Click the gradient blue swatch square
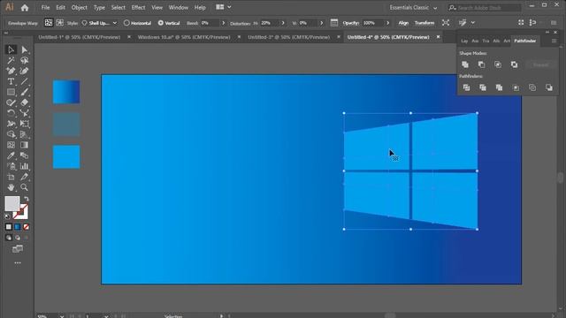 pyautogui.click(x=66, y=92)
